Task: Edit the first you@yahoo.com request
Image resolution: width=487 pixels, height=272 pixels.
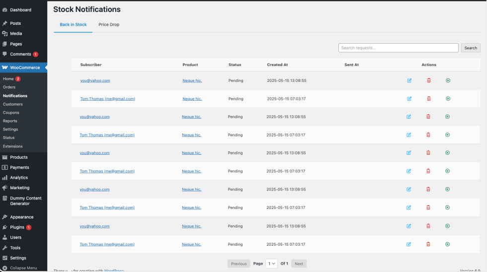Action: coord(409,80)
